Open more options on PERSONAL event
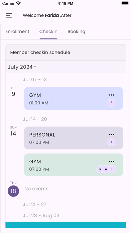The height and width of the screenshot is (233, 131). 112,135
